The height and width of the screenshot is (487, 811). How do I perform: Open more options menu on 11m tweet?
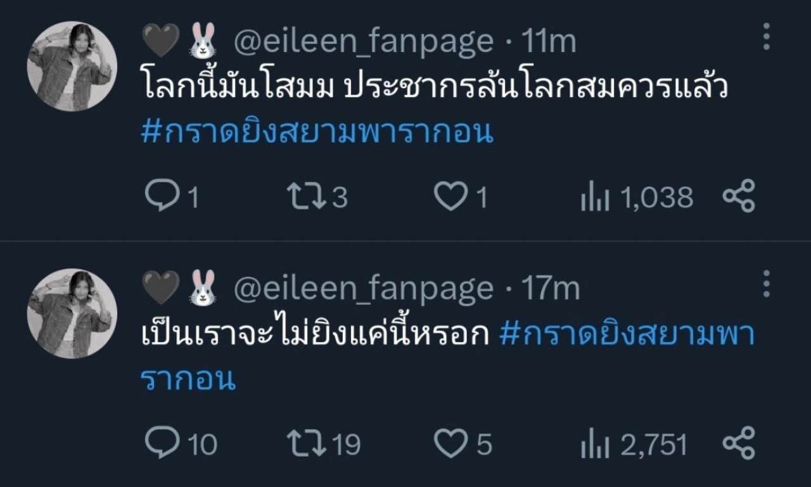(x=766, y=37)
